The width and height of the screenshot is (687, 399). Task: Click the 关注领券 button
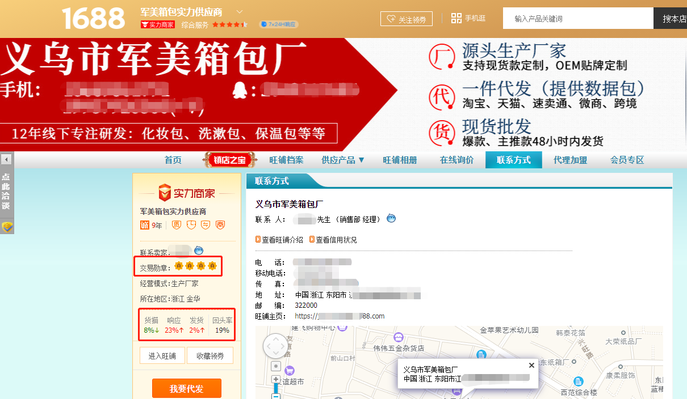(x=406, y=19)
